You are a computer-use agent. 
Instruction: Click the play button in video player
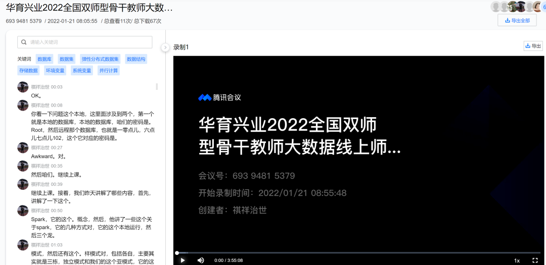click(x=183, y=260)
